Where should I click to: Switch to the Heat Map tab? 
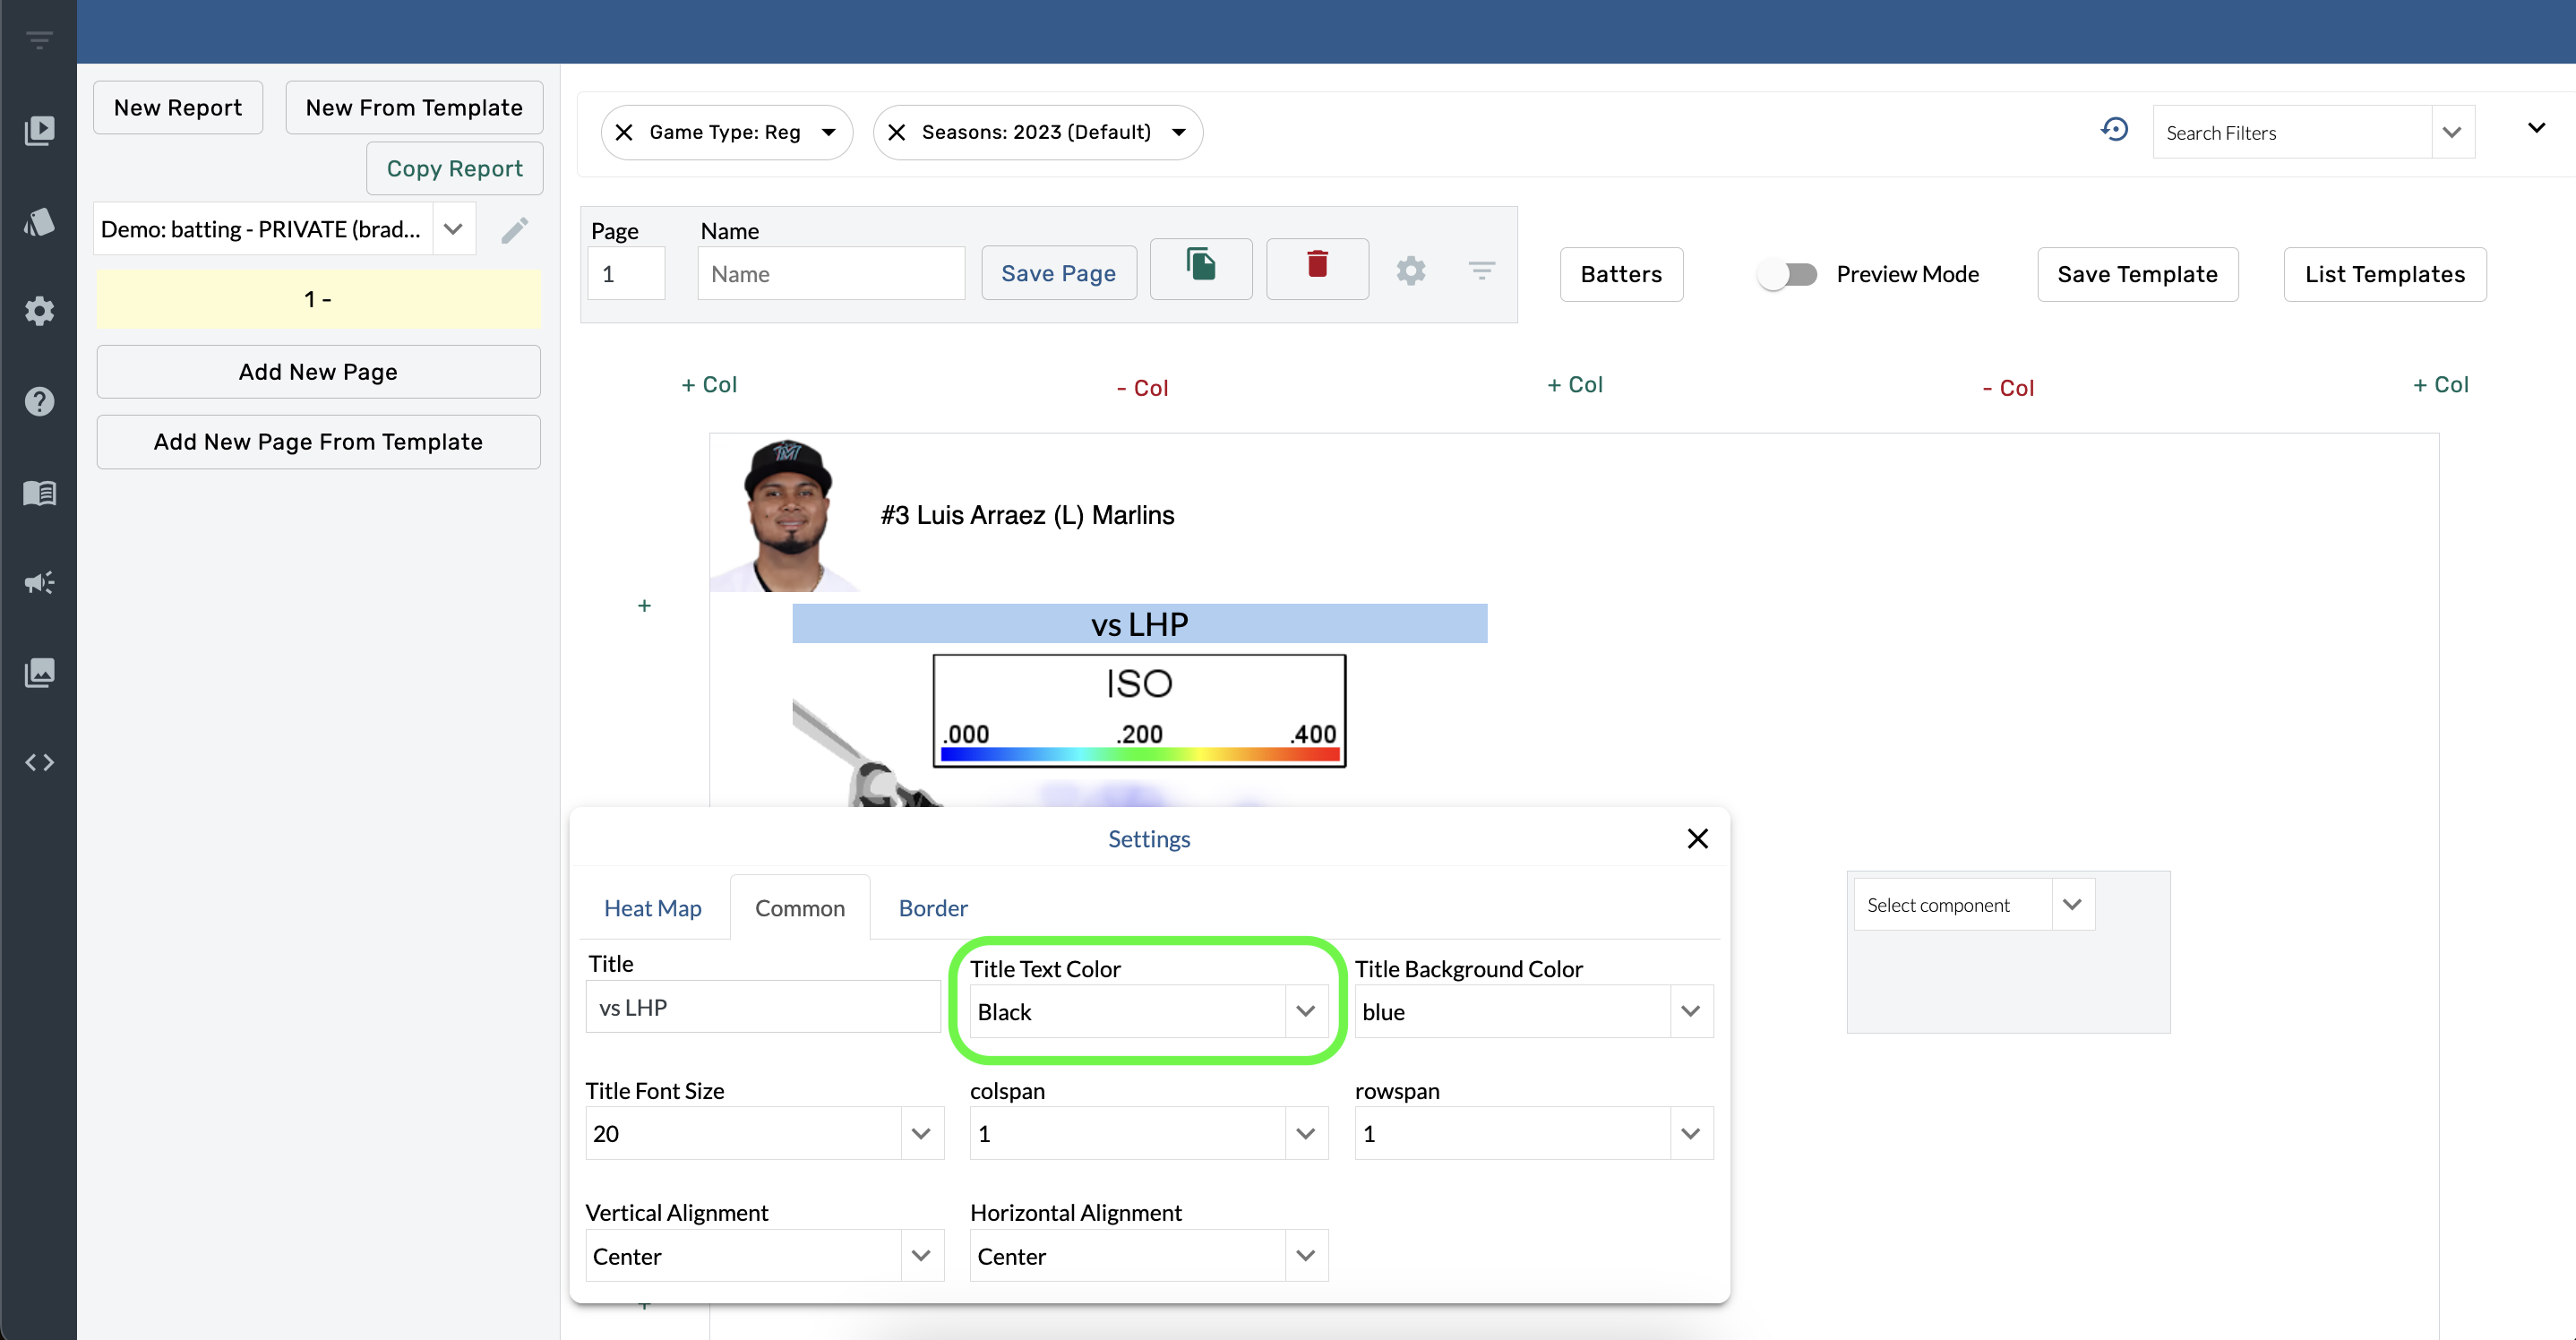[x=652, y=908]
